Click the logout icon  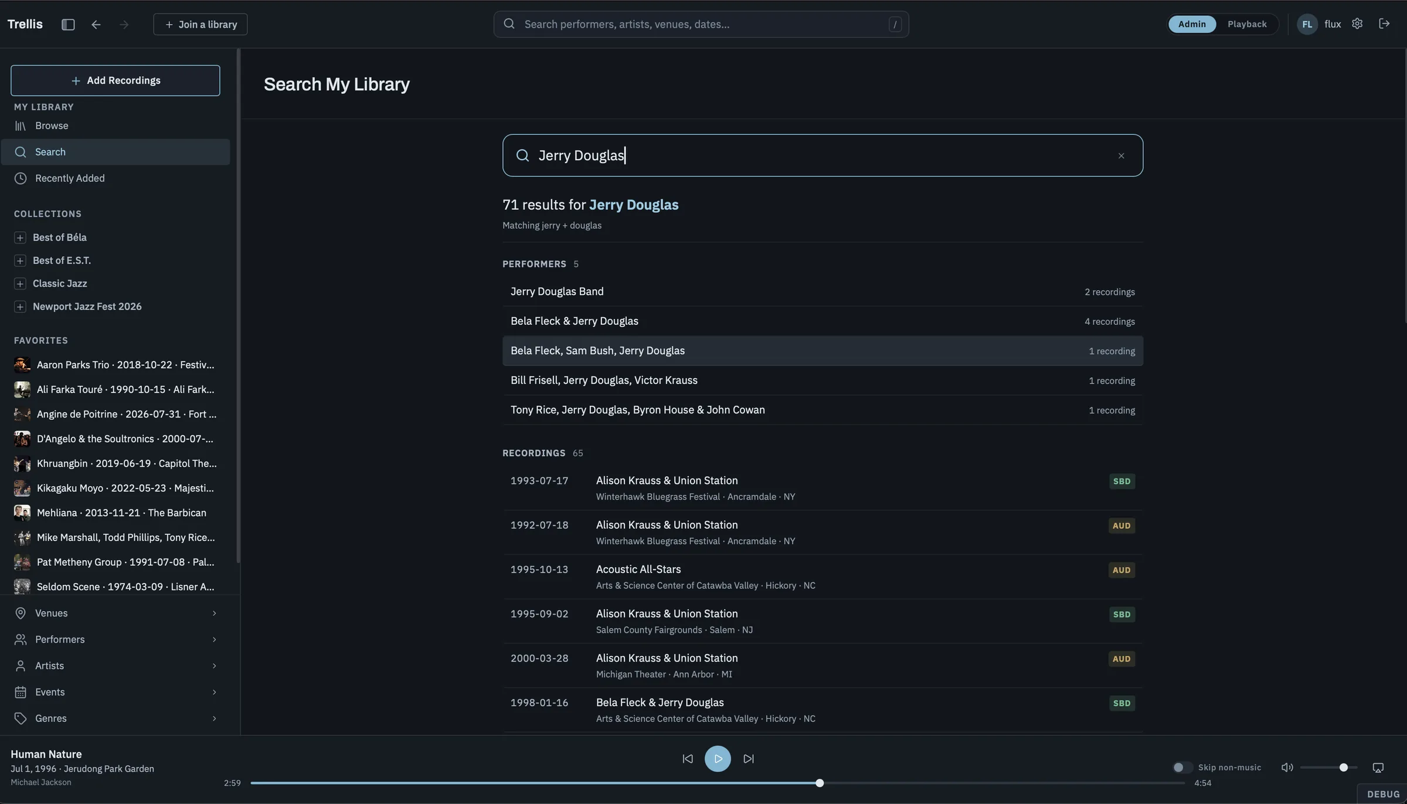click(1384, 23)
